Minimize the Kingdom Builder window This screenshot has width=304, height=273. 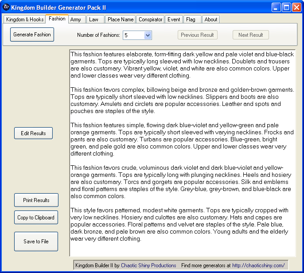tap(276, 8)
